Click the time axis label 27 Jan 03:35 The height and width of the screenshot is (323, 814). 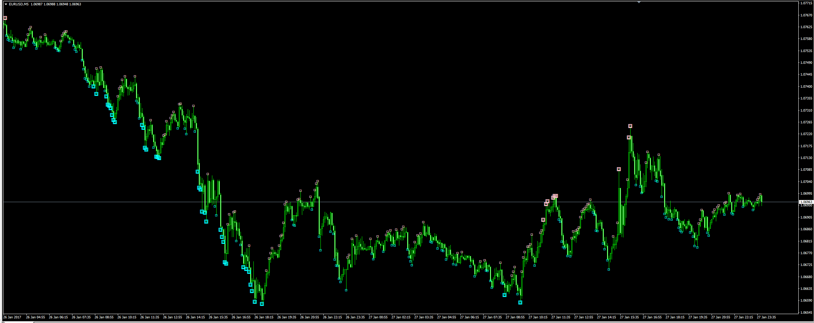424,317
